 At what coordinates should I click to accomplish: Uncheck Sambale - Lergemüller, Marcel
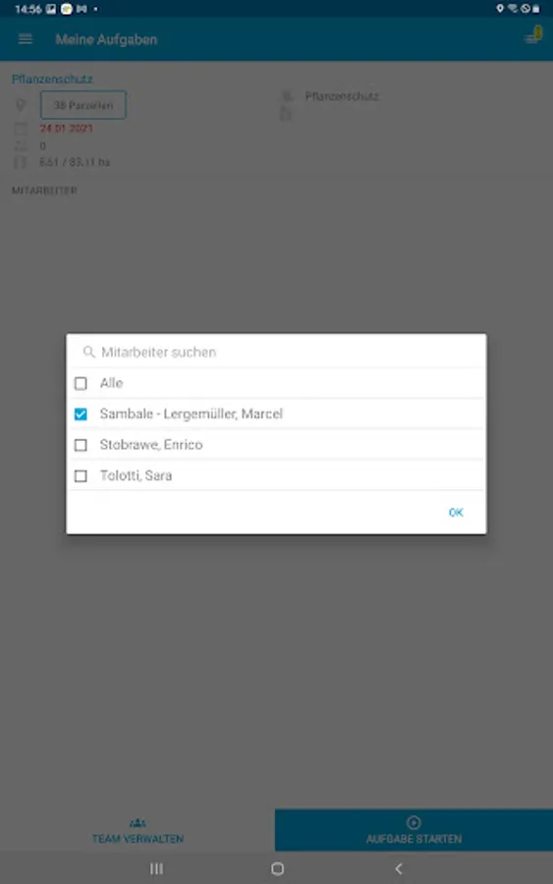point(81,414)
